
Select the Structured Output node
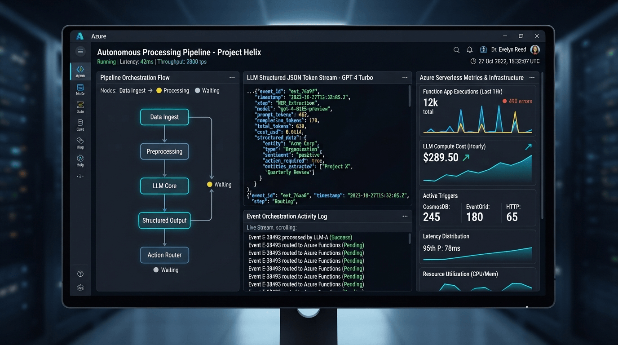(164, 221)
